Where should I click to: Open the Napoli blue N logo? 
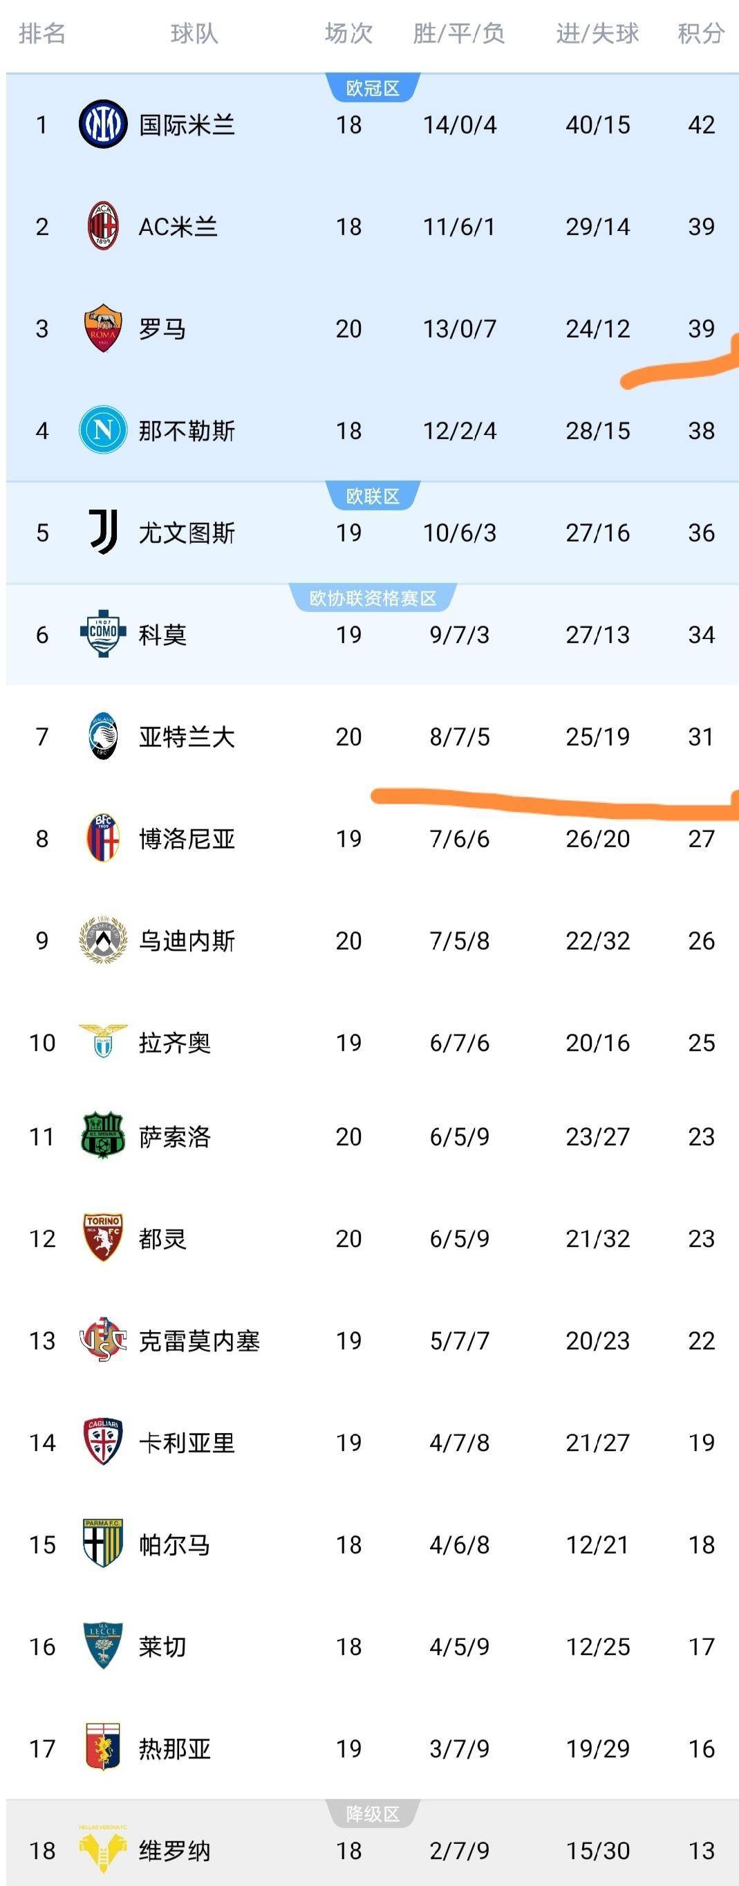click(x=102, y=429)
